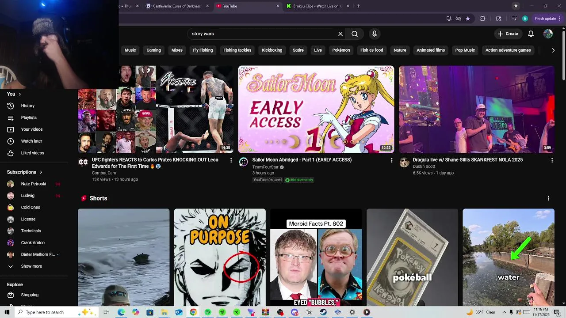Open Ludwig subscription channel

[x=27, y=196]
